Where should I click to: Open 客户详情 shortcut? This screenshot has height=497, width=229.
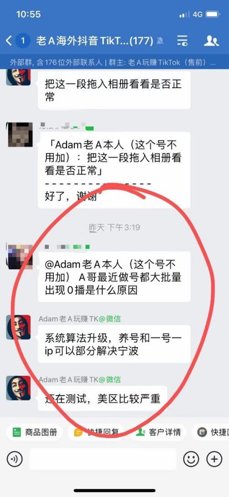coord(158,432)
